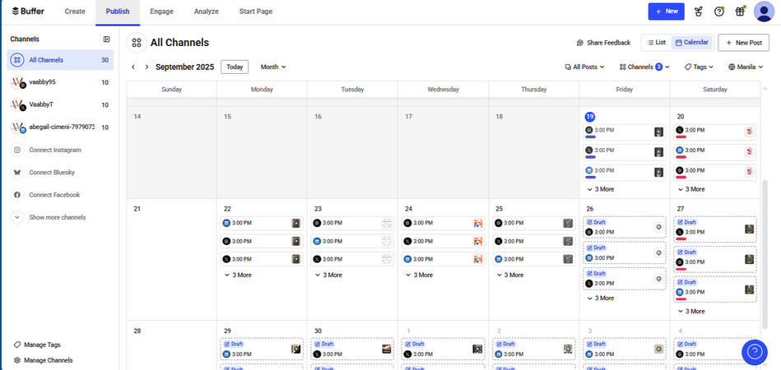781x370 pixels.
Task: Click the Connect Bluesky butterfly icon
Action: click(x=17, y=173)
